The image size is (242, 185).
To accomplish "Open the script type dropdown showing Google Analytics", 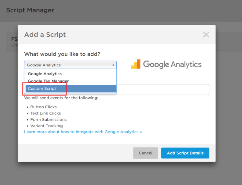I will pyautogui.click(x=70, y=65).
